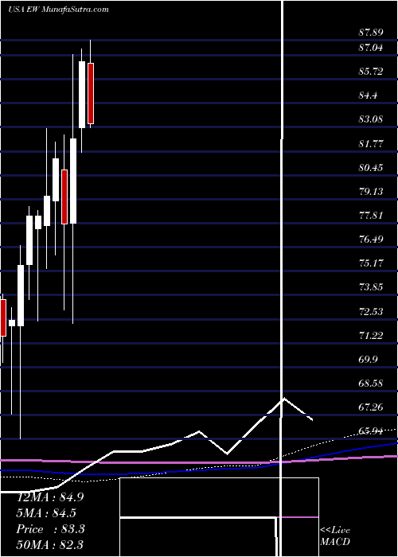Click the 71.22 price axis label
The width and height of the screenshot is (398, 557).
(371, 335)
